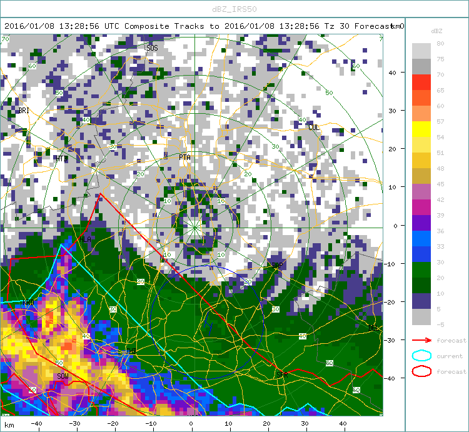Image resolution: width=469 pixels, height=432 pixels.
Task: Click the BAP station label
Action: 277,265
